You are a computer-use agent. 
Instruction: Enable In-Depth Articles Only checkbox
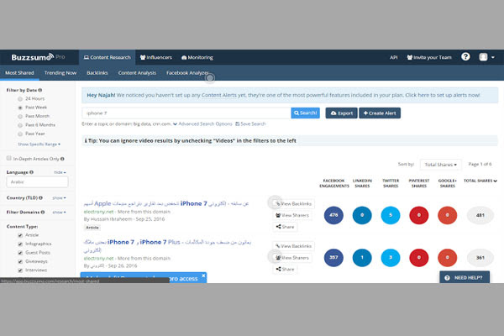click(x=9, y=158)
